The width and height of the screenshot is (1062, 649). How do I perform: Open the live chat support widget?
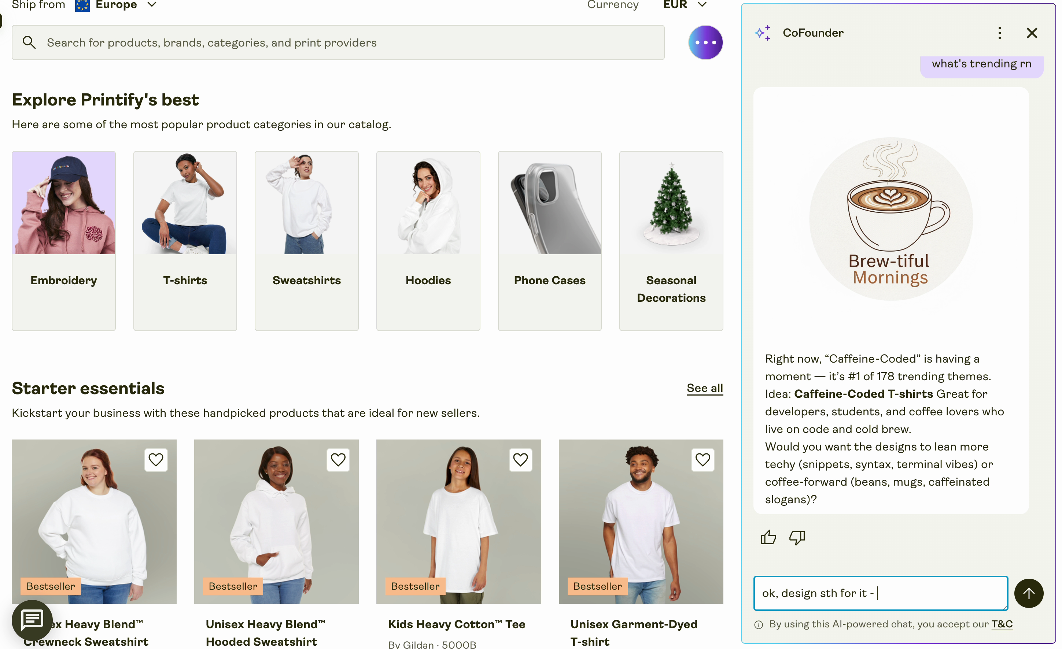click(32, 620)
